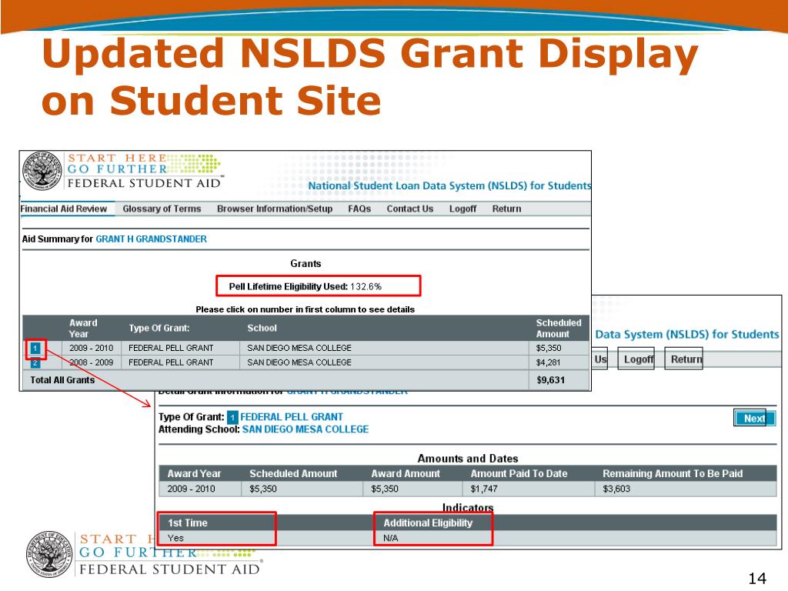Click the '$3,603' remaining amount value

point(616,489)
